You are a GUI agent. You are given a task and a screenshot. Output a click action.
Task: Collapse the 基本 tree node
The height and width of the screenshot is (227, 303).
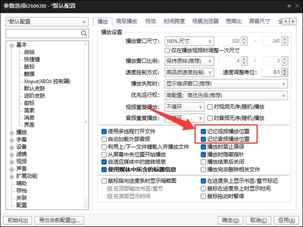[x=12, y=45]
